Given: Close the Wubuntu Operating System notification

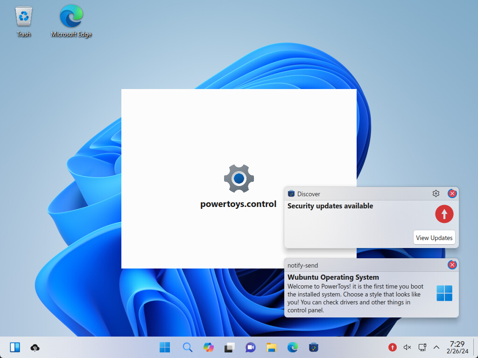Looking at the screenshot, I should (452, 265).
